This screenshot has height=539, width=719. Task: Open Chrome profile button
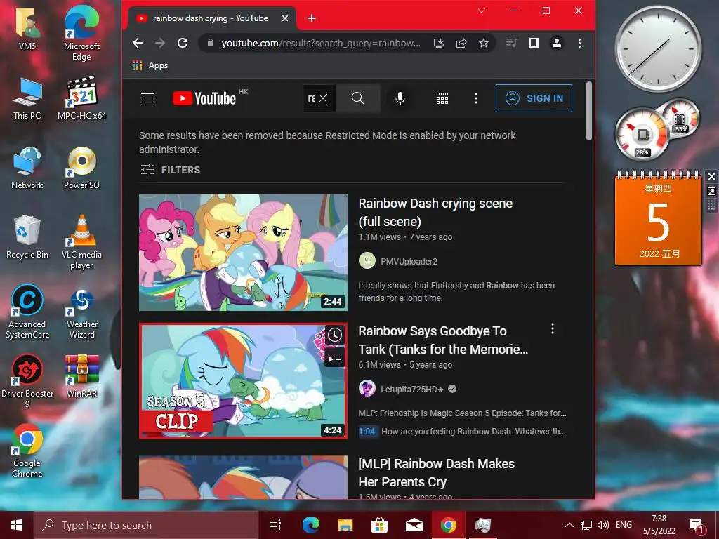(x=557, y=43)
